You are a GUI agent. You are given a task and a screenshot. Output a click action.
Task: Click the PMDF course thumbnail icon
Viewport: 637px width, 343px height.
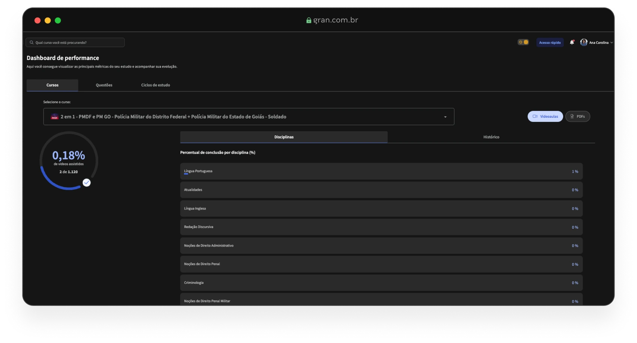(54, 117)
